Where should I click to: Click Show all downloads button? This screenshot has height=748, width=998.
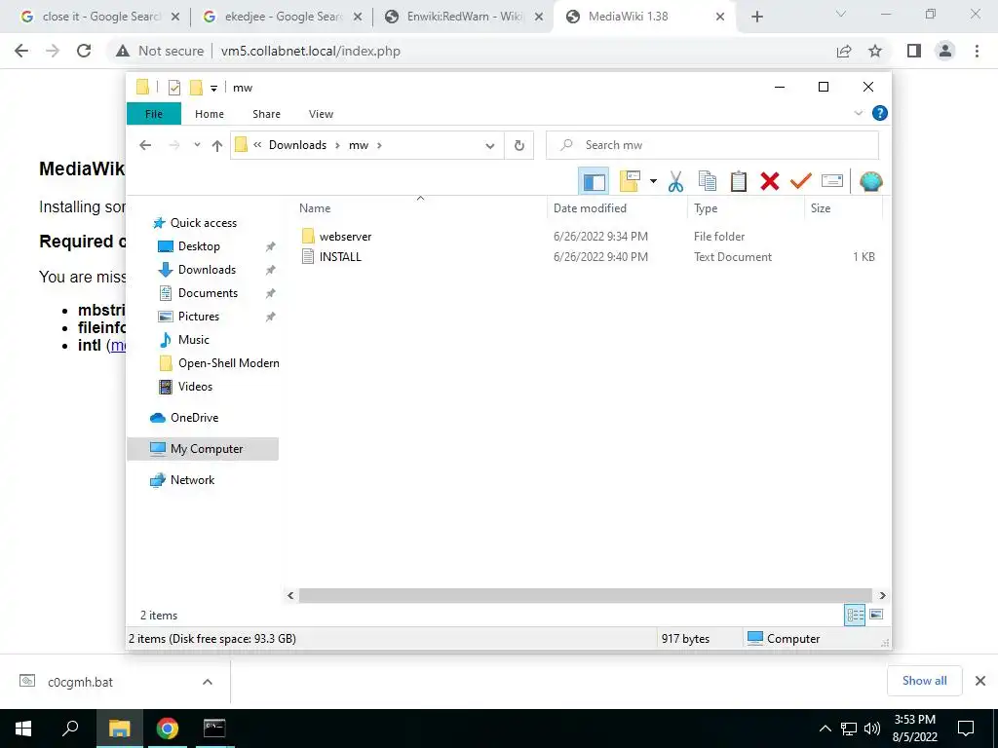(924, 681)
